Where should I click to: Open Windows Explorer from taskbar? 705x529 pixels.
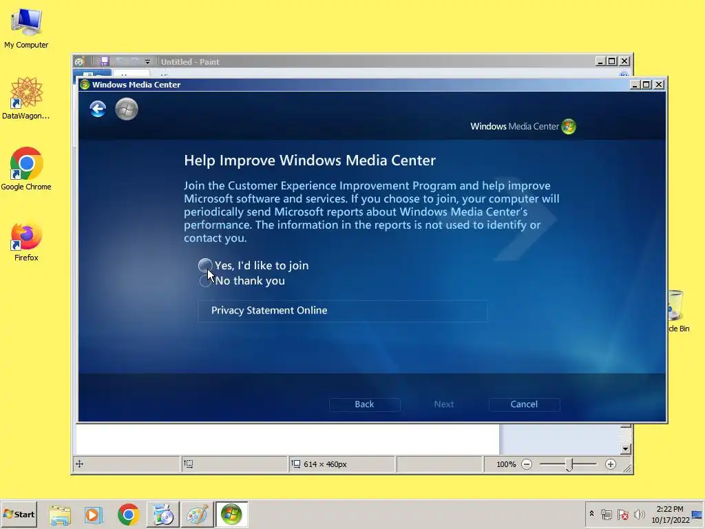point(60,515)
